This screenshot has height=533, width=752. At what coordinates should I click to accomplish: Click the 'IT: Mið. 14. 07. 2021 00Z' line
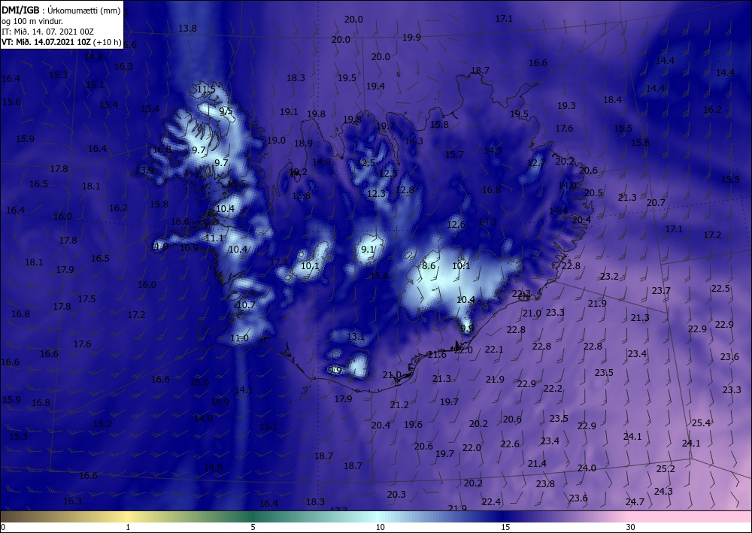48,32
